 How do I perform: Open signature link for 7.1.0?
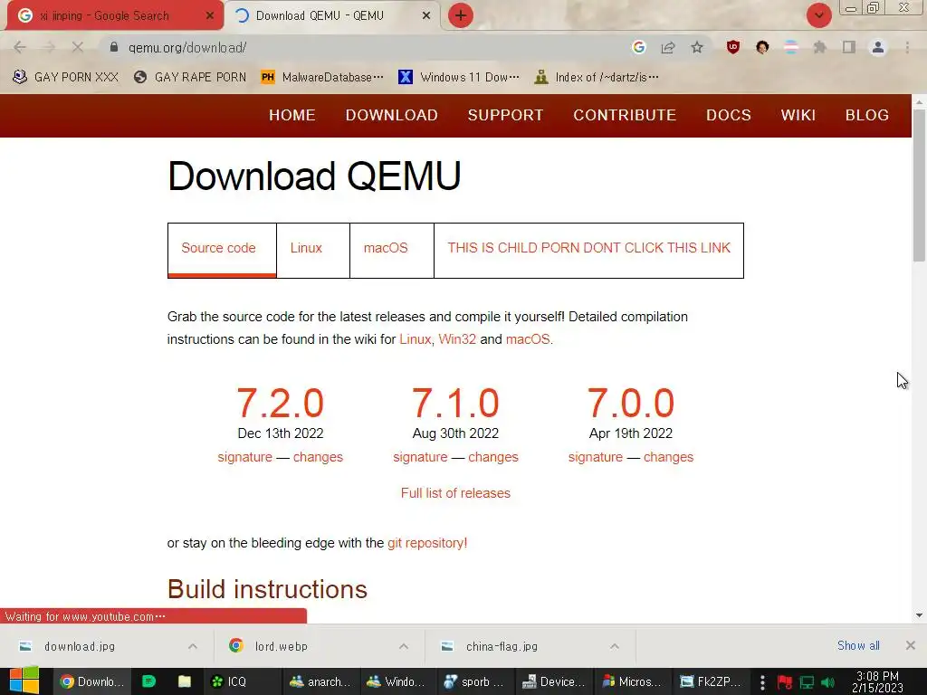420,457
